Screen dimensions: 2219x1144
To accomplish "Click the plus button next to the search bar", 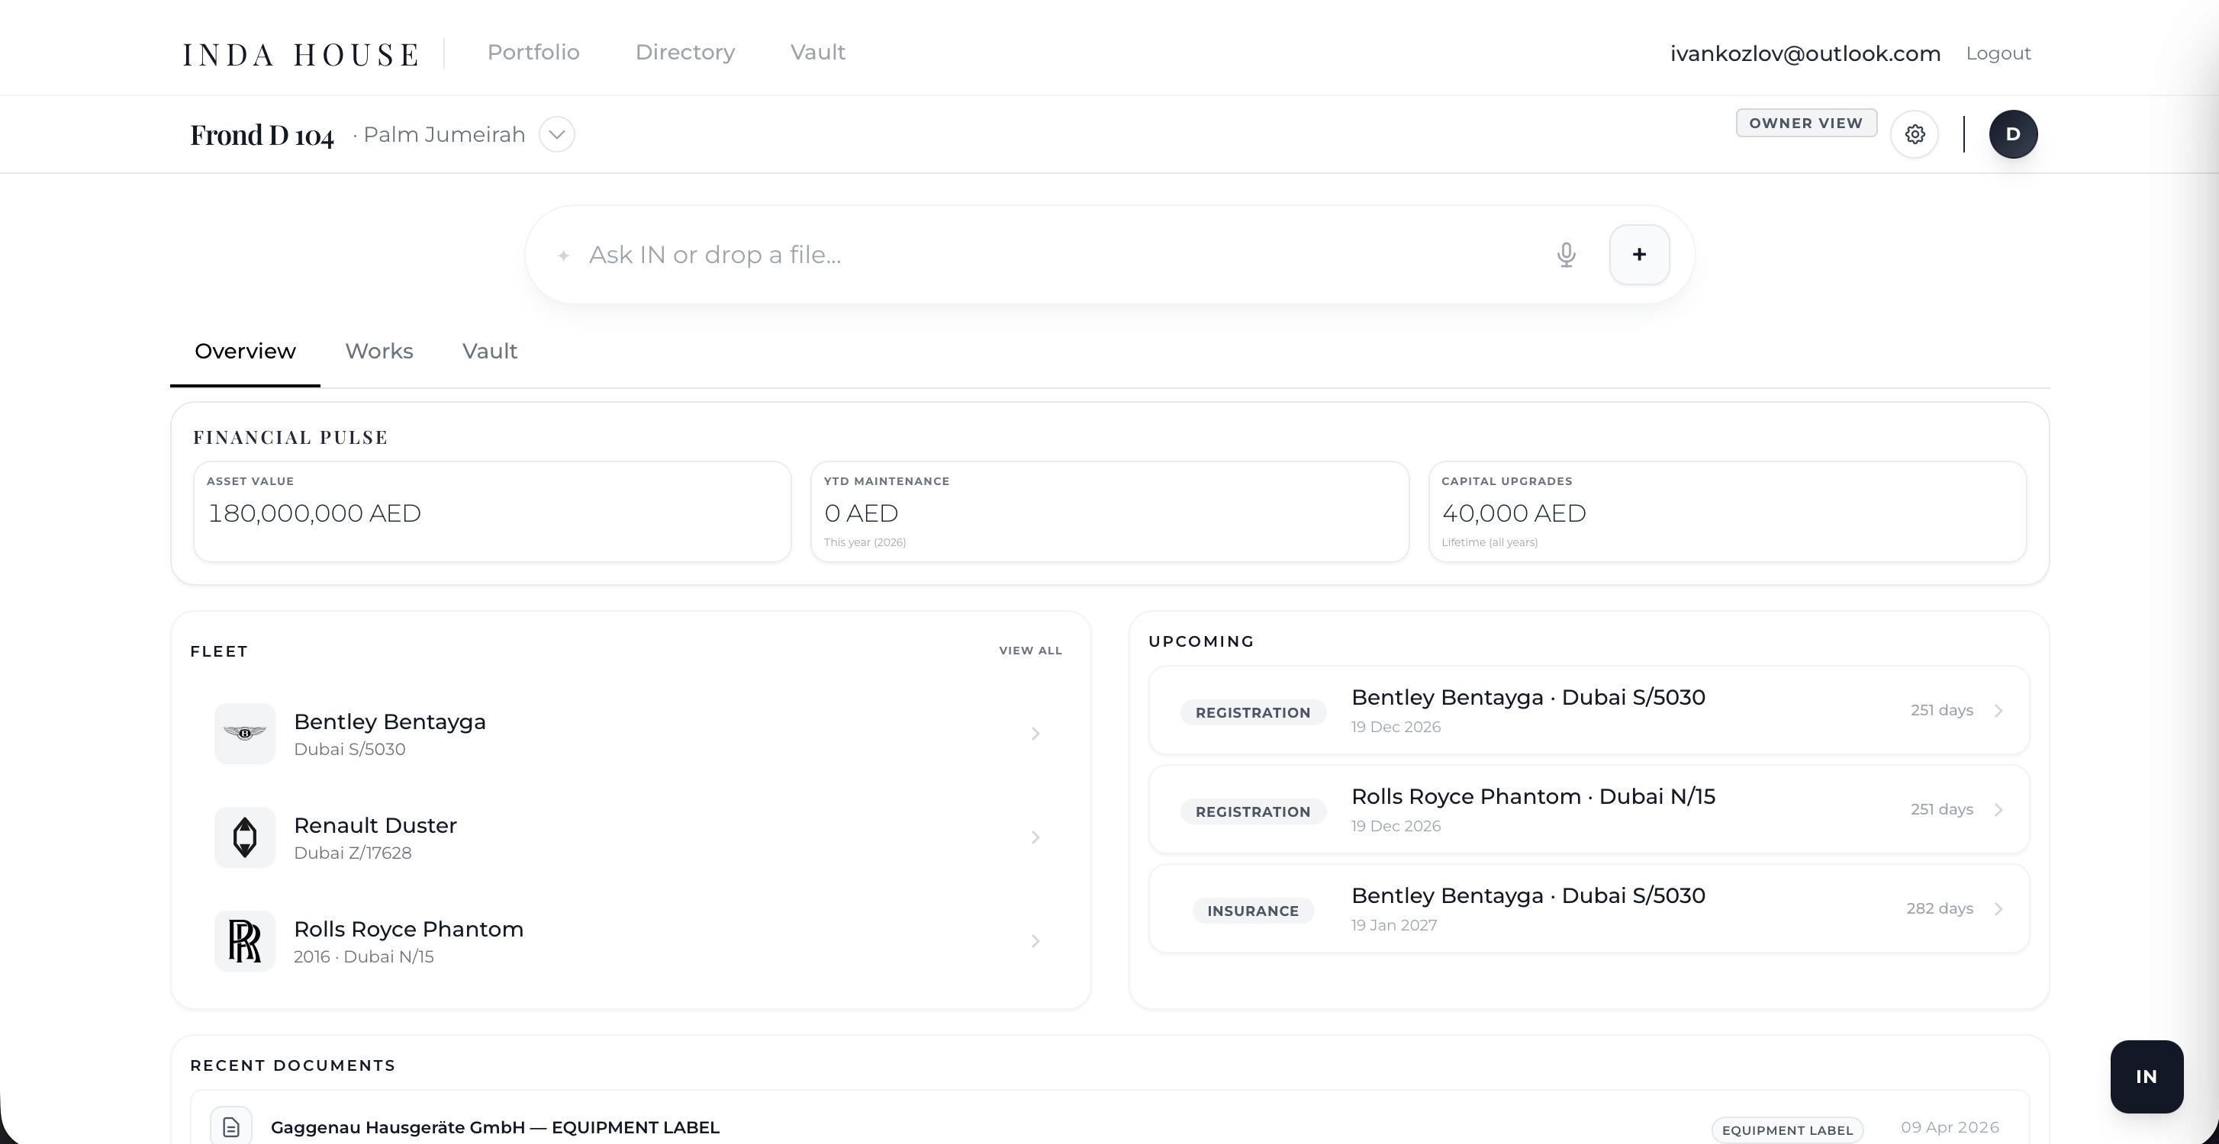I will coord(1639,254).
